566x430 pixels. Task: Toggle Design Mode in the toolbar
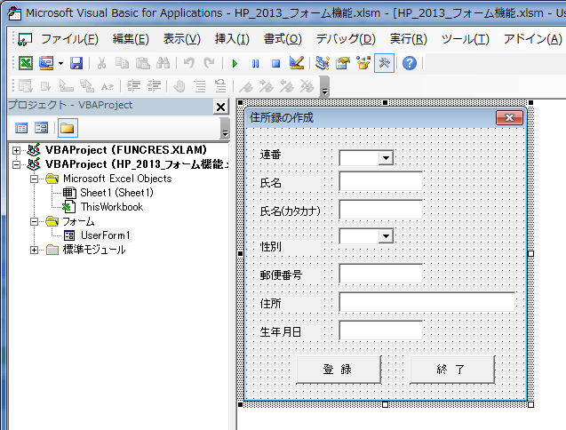click(x=297, y=64)
